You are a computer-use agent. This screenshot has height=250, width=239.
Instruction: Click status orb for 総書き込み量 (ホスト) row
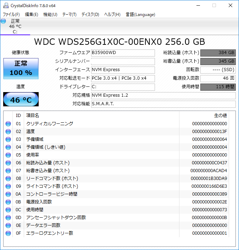coord(8,171)
